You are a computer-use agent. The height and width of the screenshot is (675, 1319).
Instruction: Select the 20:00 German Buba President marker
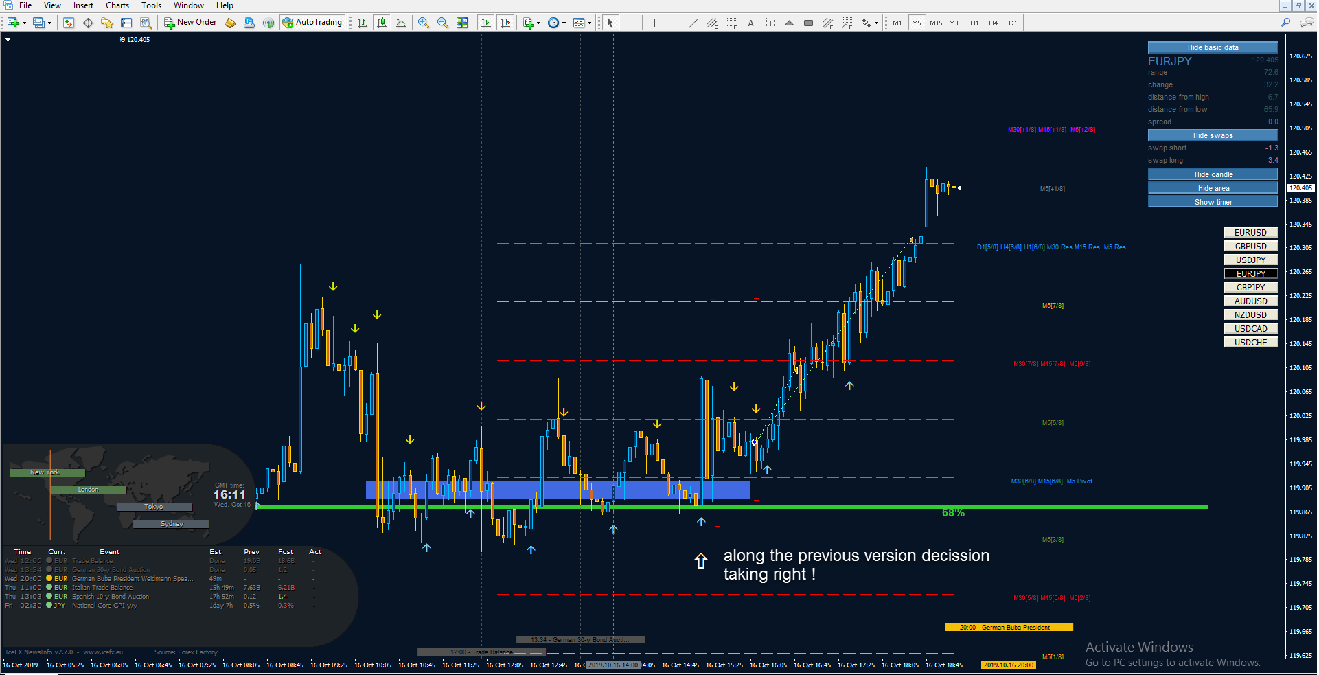1009,627
